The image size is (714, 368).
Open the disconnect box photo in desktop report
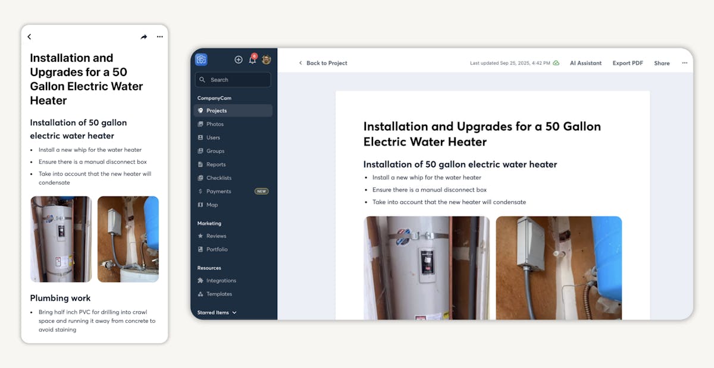tap(559, 268)
